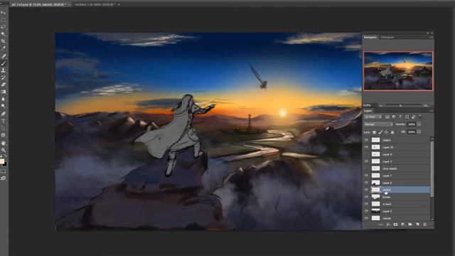
Task: Select the Lasso tool
Action: coord(3,27)
